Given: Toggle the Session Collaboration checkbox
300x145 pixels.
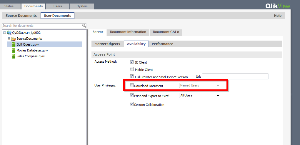Looking at the screenshot, I should [131, 104].
